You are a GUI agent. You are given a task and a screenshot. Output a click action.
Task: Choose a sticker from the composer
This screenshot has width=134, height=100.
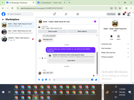coord(46,80)
